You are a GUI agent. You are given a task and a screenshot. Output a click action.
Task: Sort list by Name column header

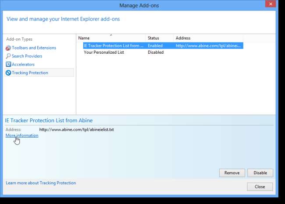pos(111,38)
